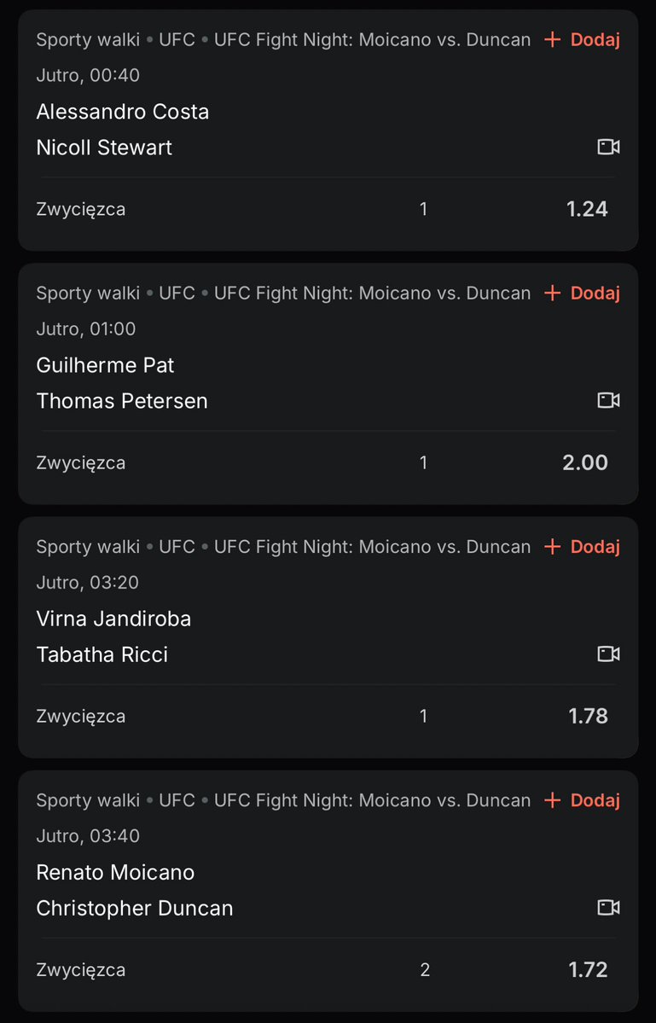This screenshot has height=1023, width=656.
Task: Click plus icon in the Renato Moicano card
Action: click(x=552, y=800)
